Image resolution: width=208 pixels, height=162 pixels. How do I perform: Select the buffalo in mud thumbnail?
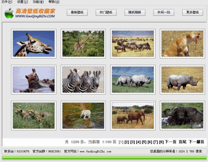[183, 116]
